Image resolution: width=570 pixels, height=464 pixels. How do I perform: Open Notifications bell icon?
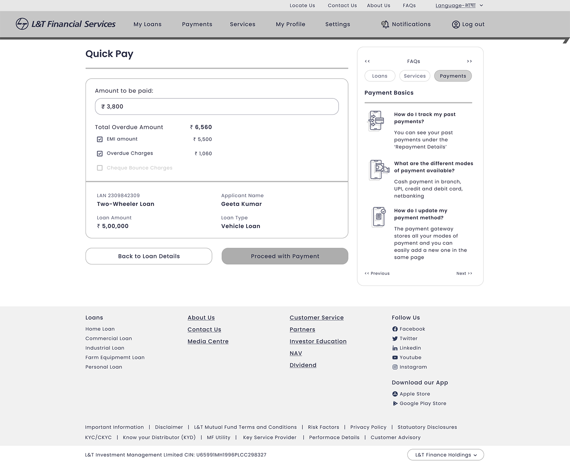(385, 24)
